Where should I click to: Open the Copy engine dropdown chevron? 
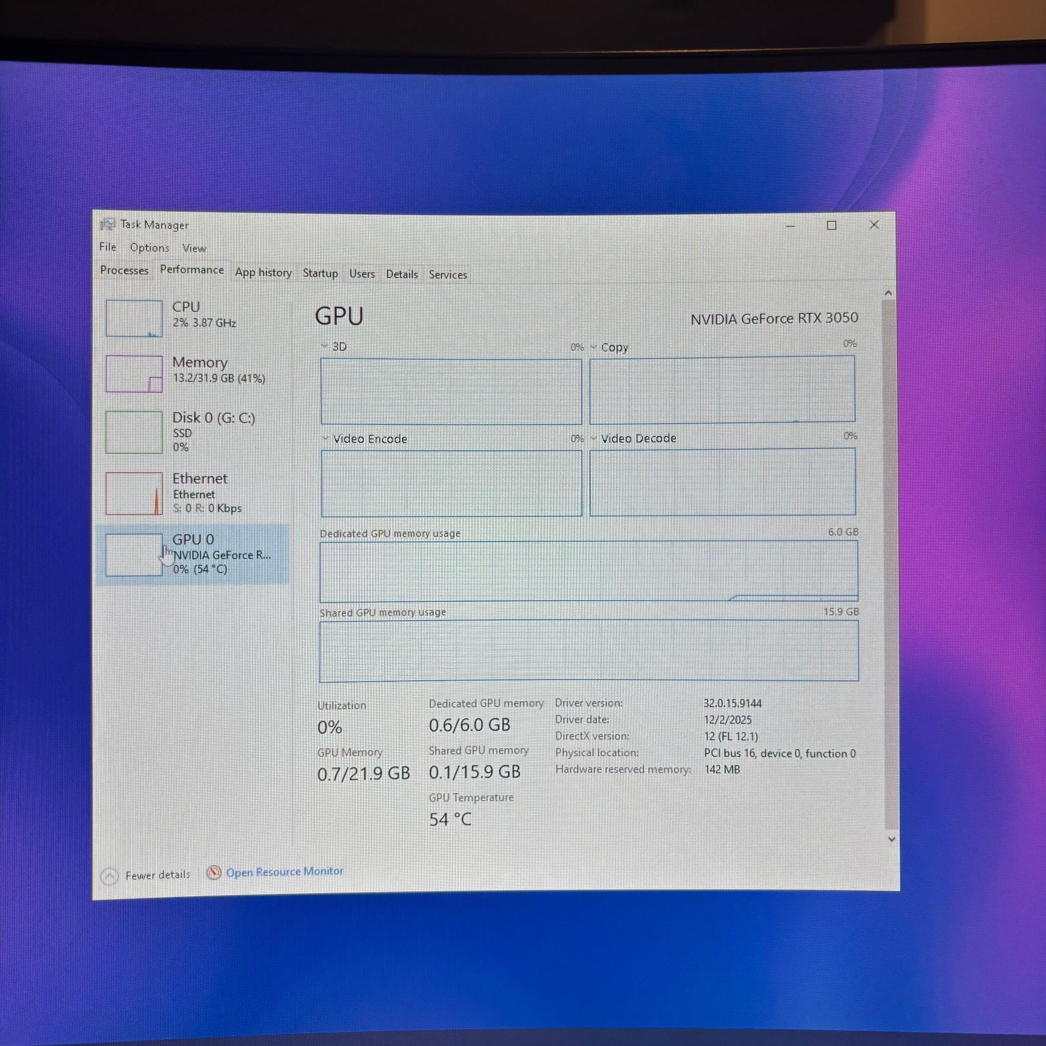tap(593, 347)
